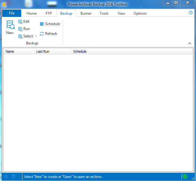Screen dimensions: 196x181
Task: Open the help question mark icon
Action: (191, 13)
